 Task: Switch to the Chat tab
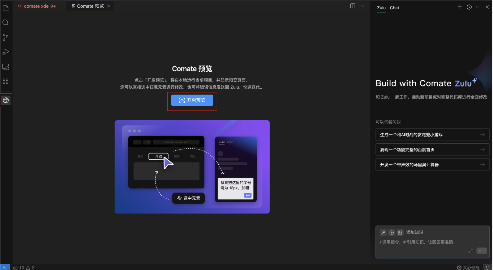394,8
